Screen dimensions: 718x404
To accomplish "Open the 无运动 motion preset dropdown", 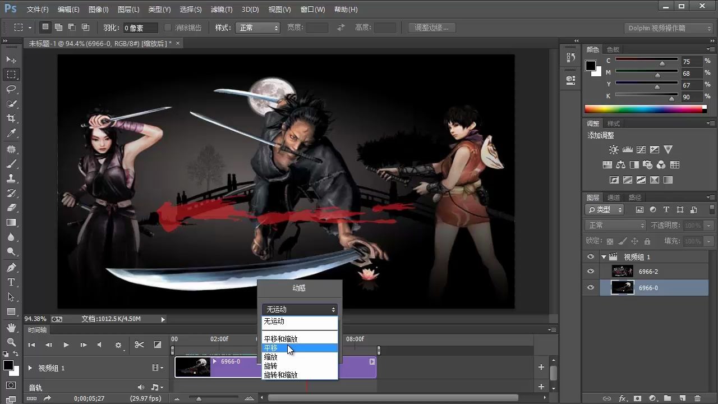I will 300,309.
